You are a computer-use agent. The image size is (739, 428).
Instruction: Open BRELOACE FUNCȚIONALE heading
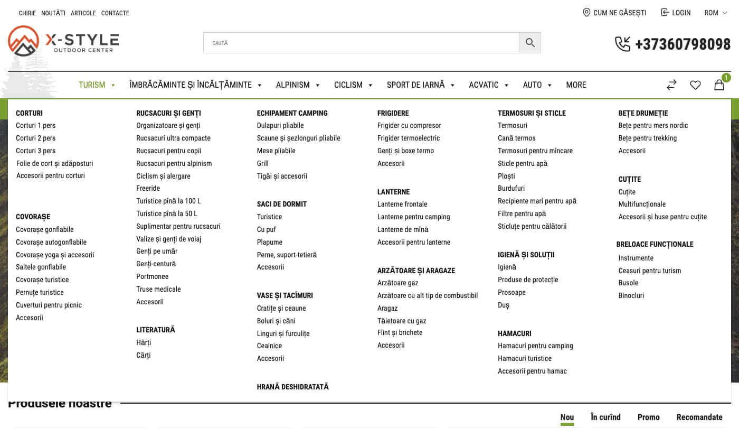pos(655,244)
